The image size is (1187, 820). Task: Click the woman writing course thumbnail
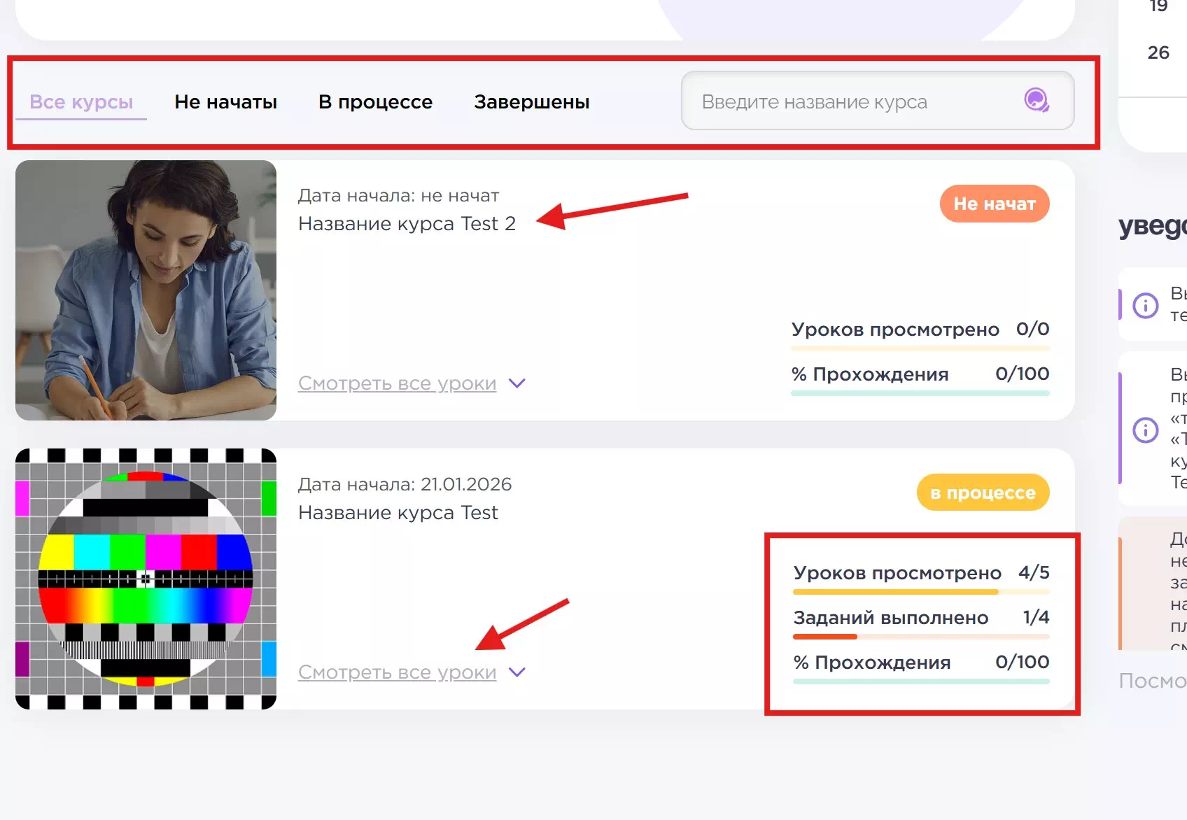[x=146, y=290]
